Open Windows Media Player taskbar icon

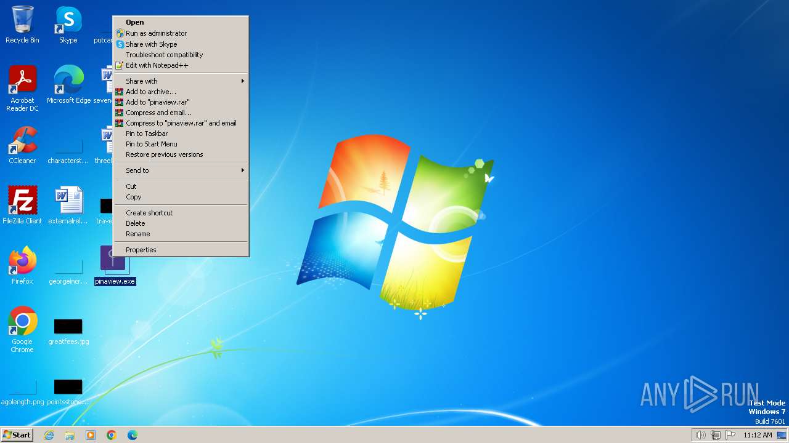click(91, 435)
